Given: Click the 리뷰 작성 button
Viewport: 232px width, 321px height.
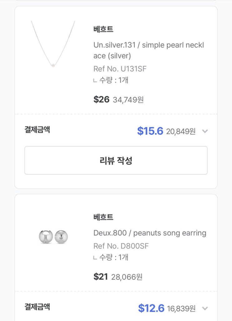Looking at the screenshot, I should 116,160.
